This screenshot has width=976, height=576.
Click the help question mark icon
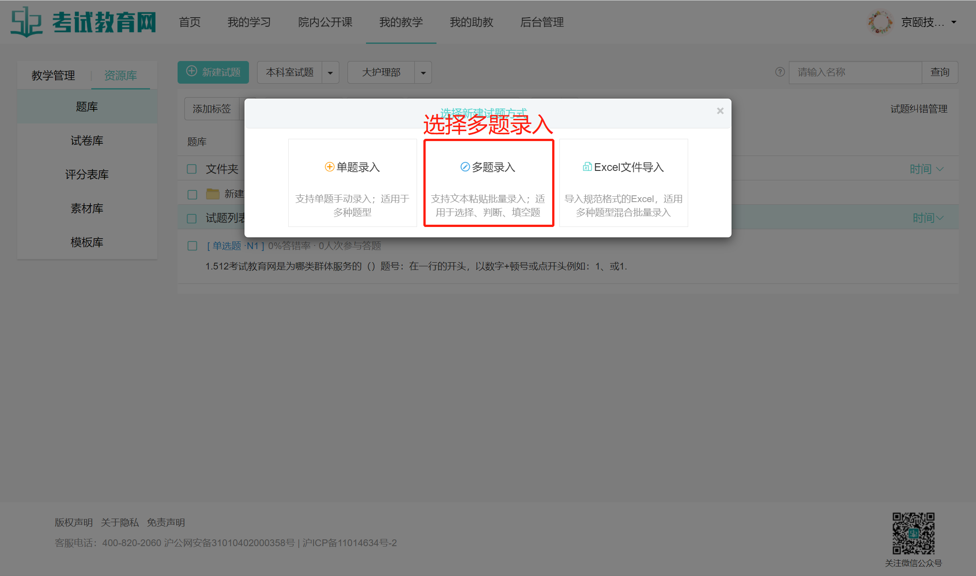pos(780,72)
